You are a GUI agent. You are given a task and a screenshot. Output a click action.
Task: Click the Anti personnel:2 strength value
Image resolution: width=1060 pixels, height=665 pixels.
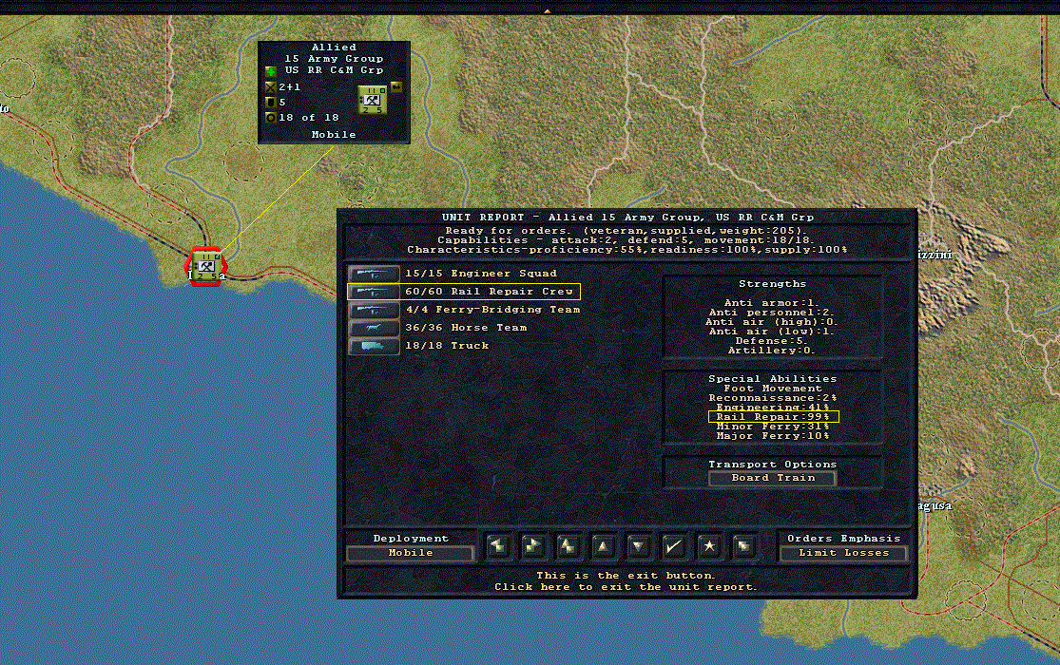click(772, 313)
